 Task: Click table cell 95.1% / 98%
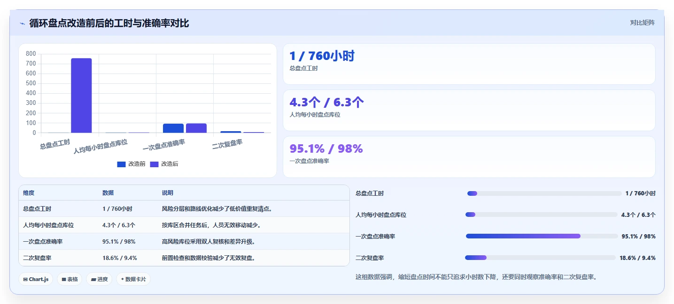(119, 242)
